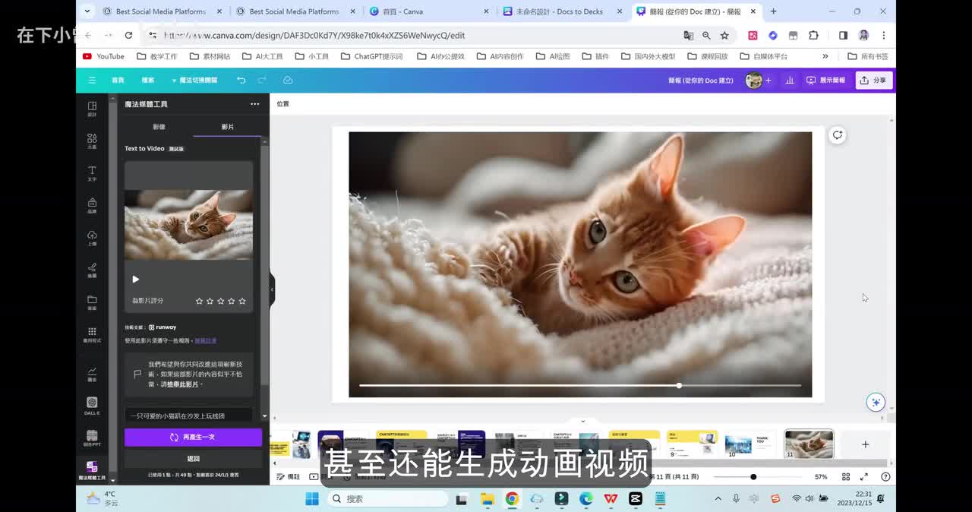This screenshot has height=512, width=972.
Task: Click the 再產生一次 regenerate button
Action: (x=193, y=438)
